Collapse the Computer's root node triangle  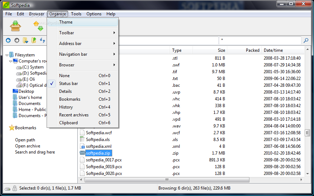pos(11,61)
